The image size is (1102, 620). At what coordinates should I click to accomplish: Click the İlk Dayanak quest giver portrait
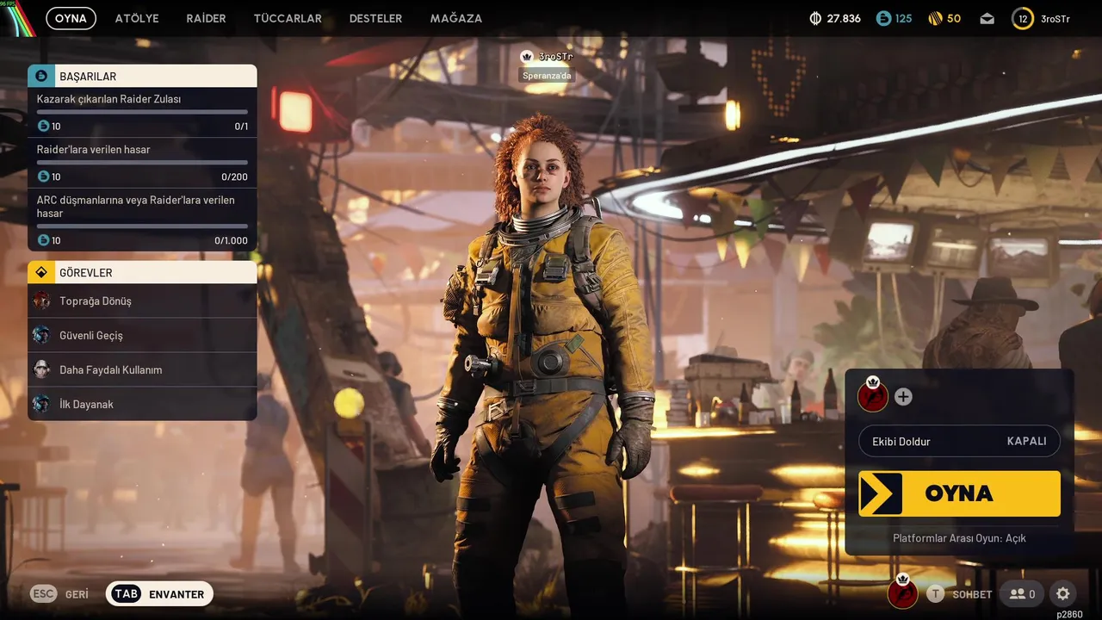tap(41, 404)
